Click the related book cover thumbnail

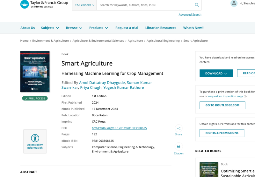209,170
